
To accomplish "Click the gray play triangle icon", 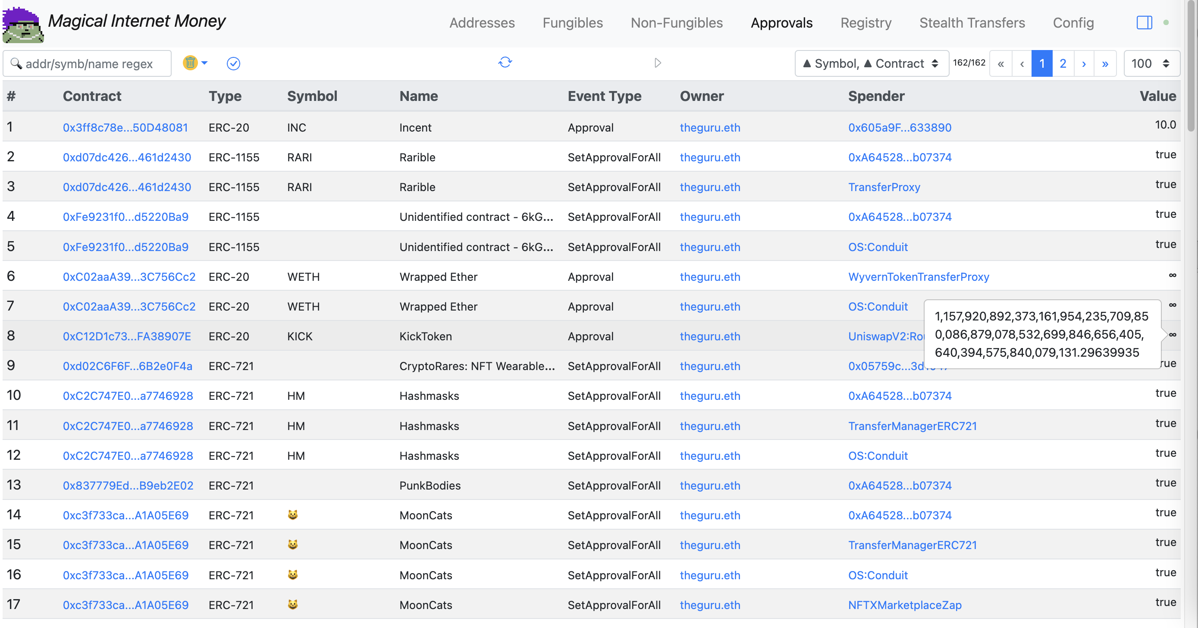I will point(657,63).
